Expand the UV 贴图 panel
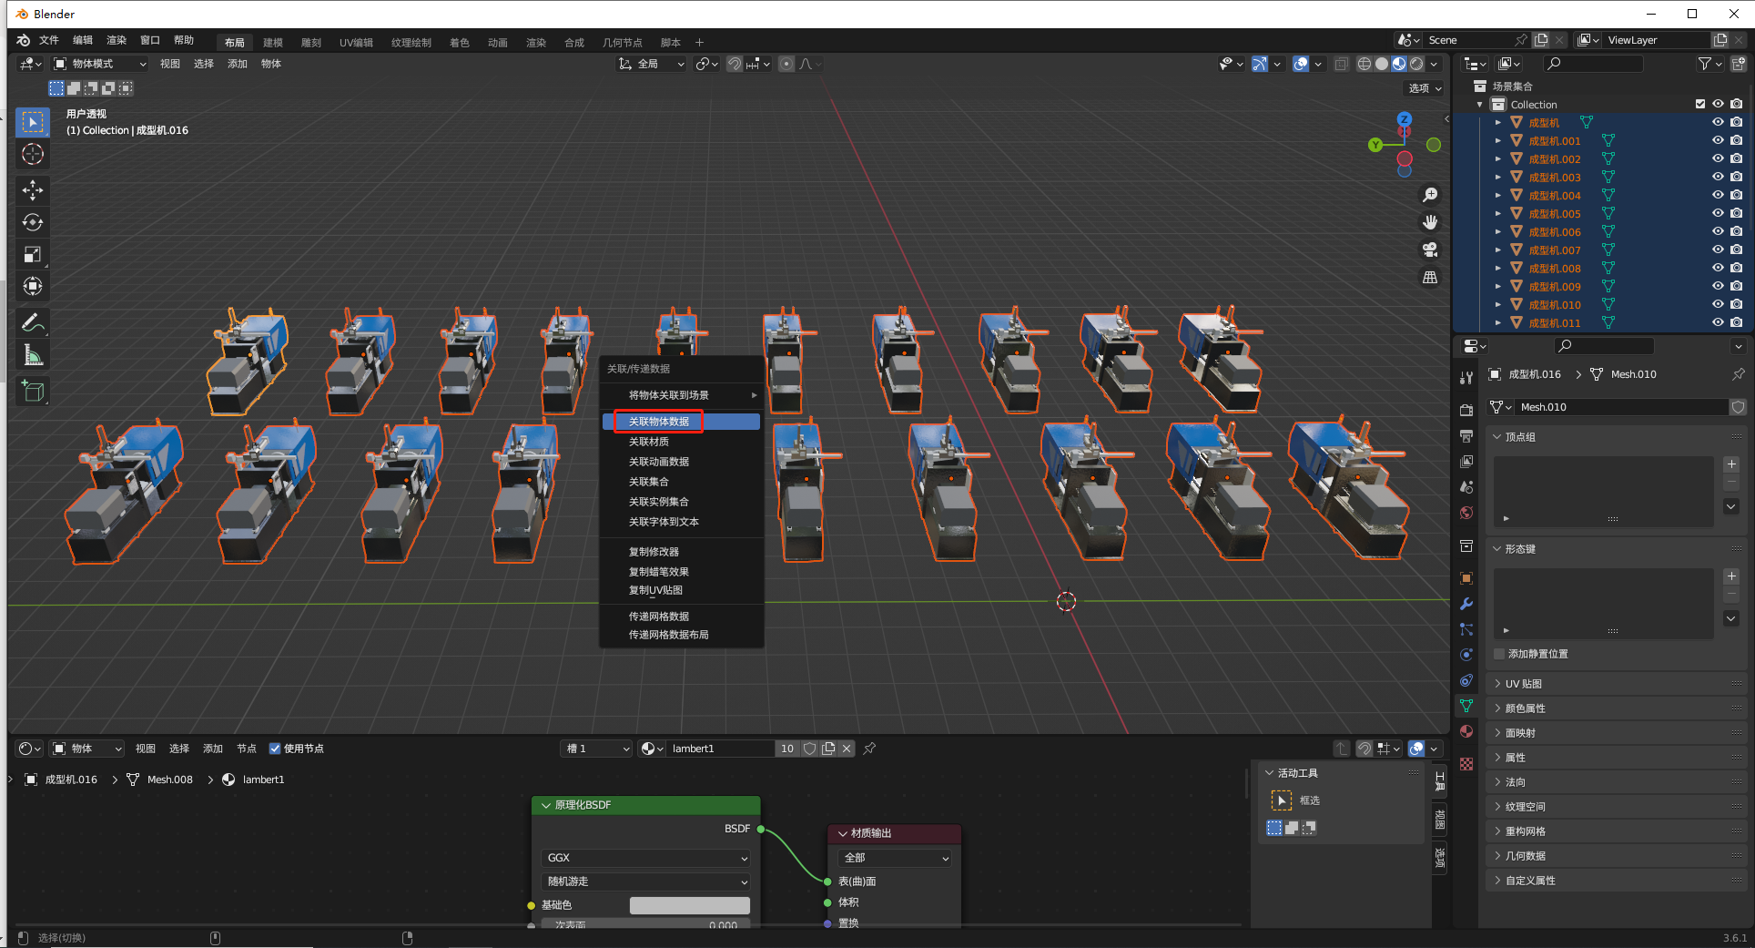1755x948 pixels. click(1523, 684)
